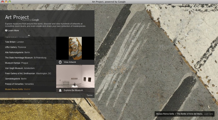Image resolution: width=218 pixels, height=120 pixels.
Task: Select Van Gogh Museum Amsterdam
Action: coord(28,68)
